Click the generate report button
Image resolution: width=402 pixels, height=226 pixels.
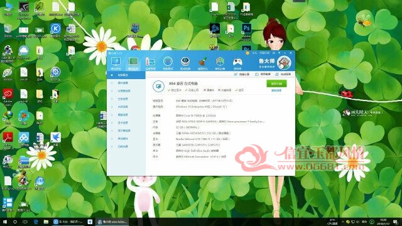[283, 74]
